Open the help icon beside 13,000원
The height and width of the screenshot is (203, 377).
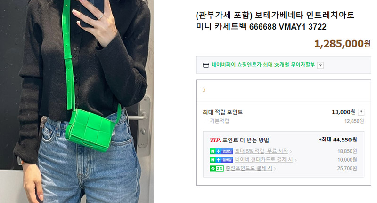[361, 112]
